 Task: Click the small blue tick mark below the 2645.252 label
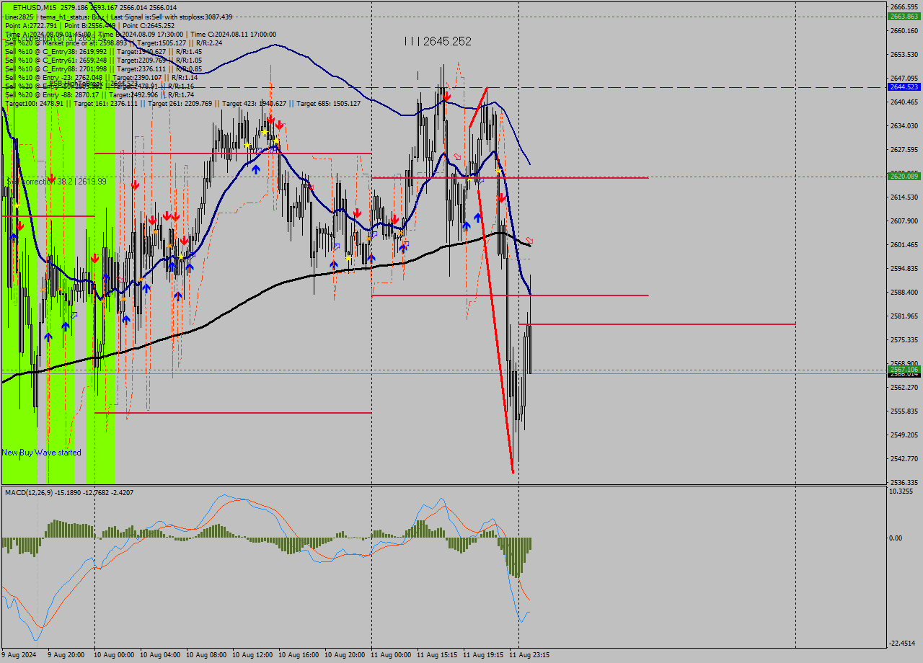(417, 74)
